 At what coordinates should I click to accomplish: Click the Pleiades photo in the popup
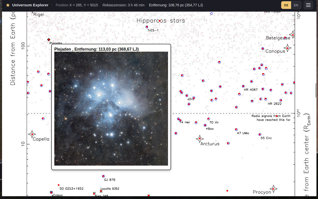pos(111,109)
